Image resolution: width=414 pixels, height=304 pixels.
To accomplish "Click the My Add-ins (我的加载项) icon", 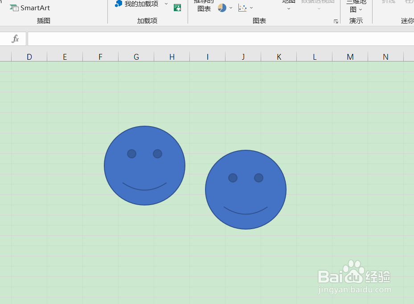I will point(119,4).
